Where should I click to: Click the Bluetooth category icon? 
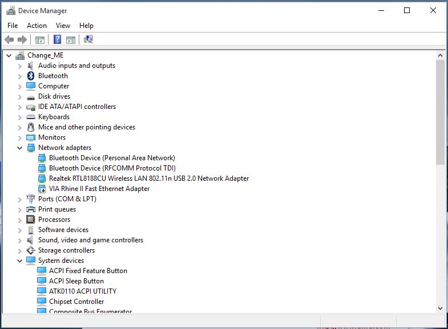coord(31,76)
